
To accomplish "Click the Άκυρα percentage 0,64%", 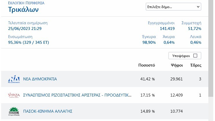I will (x=169, y=43).
